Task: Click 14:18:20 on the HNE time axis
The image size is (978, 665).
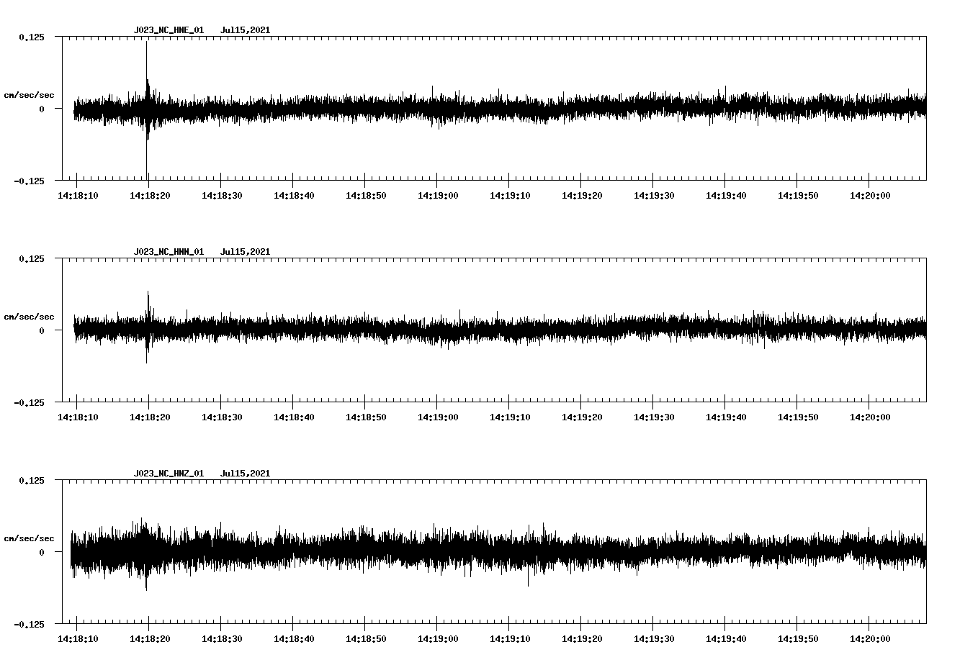Action: coord(150,196)
